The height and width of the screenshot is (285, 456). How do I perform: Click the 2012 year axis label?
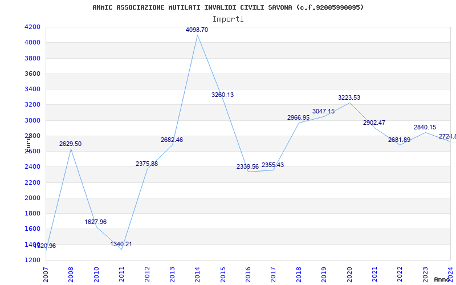click(x=147, y=274)
